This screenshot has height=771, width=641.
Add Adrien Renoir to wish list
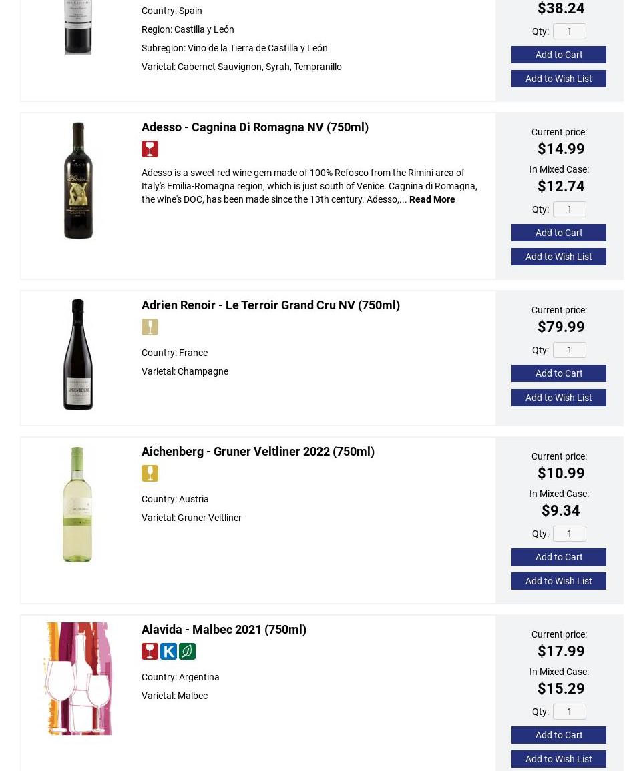[x=558, y=398]
